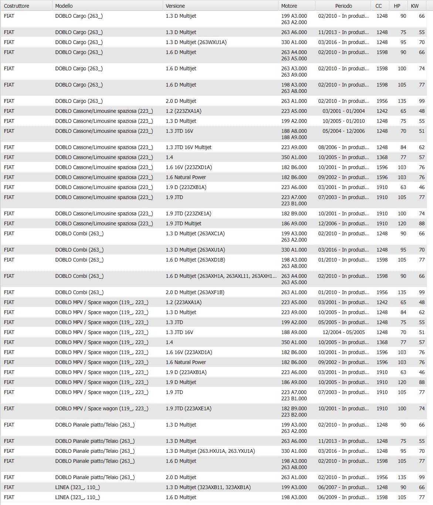Click the motor cell in the 1.9 D (223ZXB1A) row
The height and width of the screenshot is (505, 433).
tap(294, 187)
